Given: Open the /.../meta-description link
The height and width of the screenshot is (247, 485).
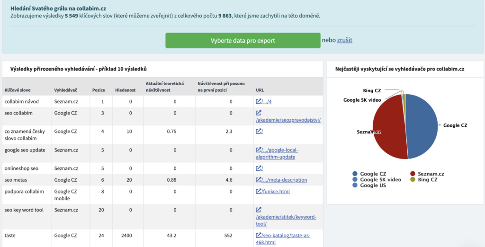Looking at the screenshot, I should tap(284, 180).
